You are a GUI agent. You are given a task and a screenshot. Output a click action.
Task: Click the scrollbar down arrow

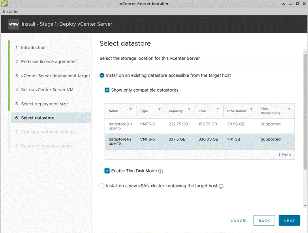coord(305,205)
